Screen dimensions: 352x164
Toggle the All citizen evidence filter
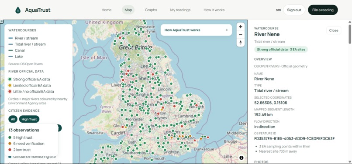tap(13, 119)
